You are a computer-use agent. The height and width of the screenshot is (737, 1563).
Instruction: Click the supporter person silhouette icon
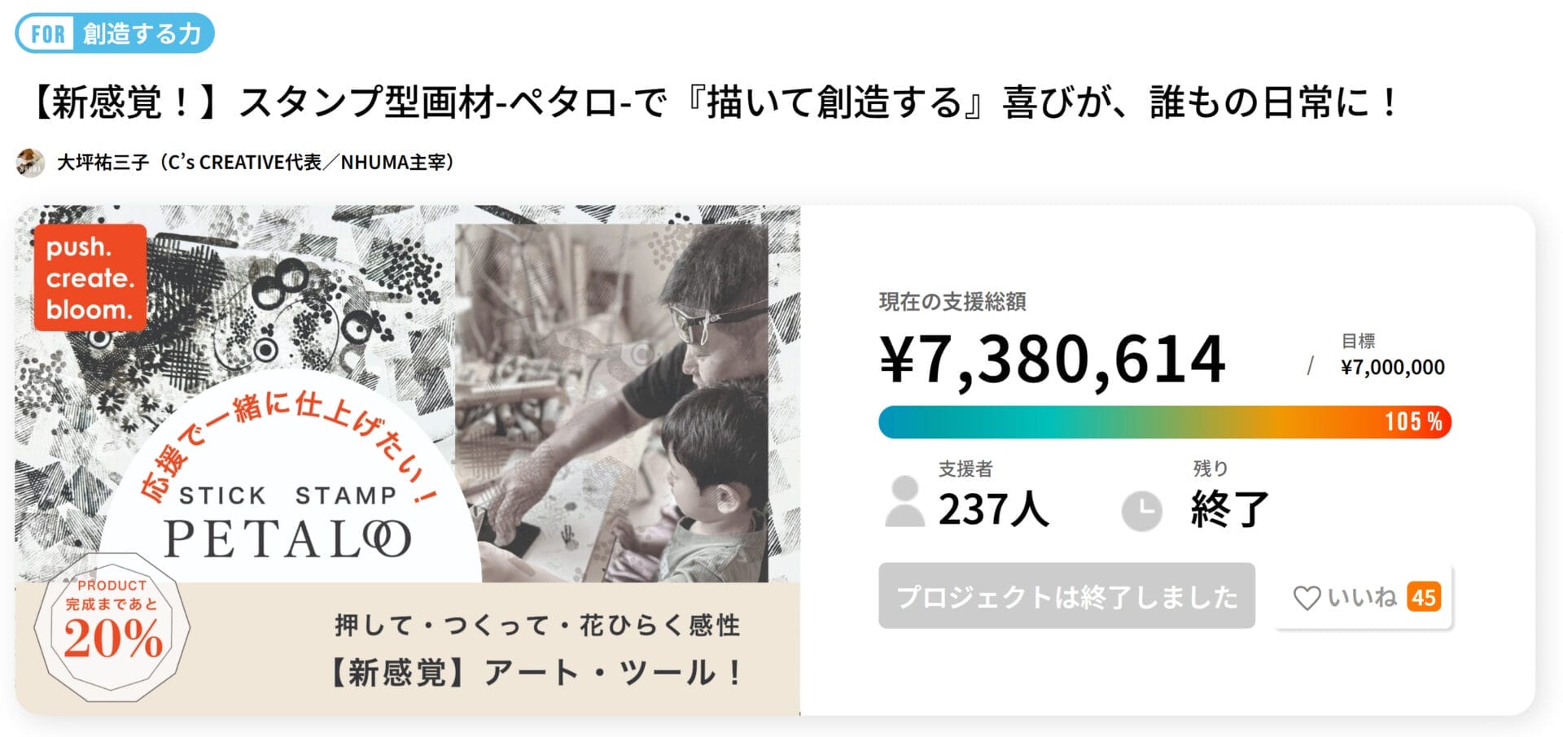click(904, 502)
